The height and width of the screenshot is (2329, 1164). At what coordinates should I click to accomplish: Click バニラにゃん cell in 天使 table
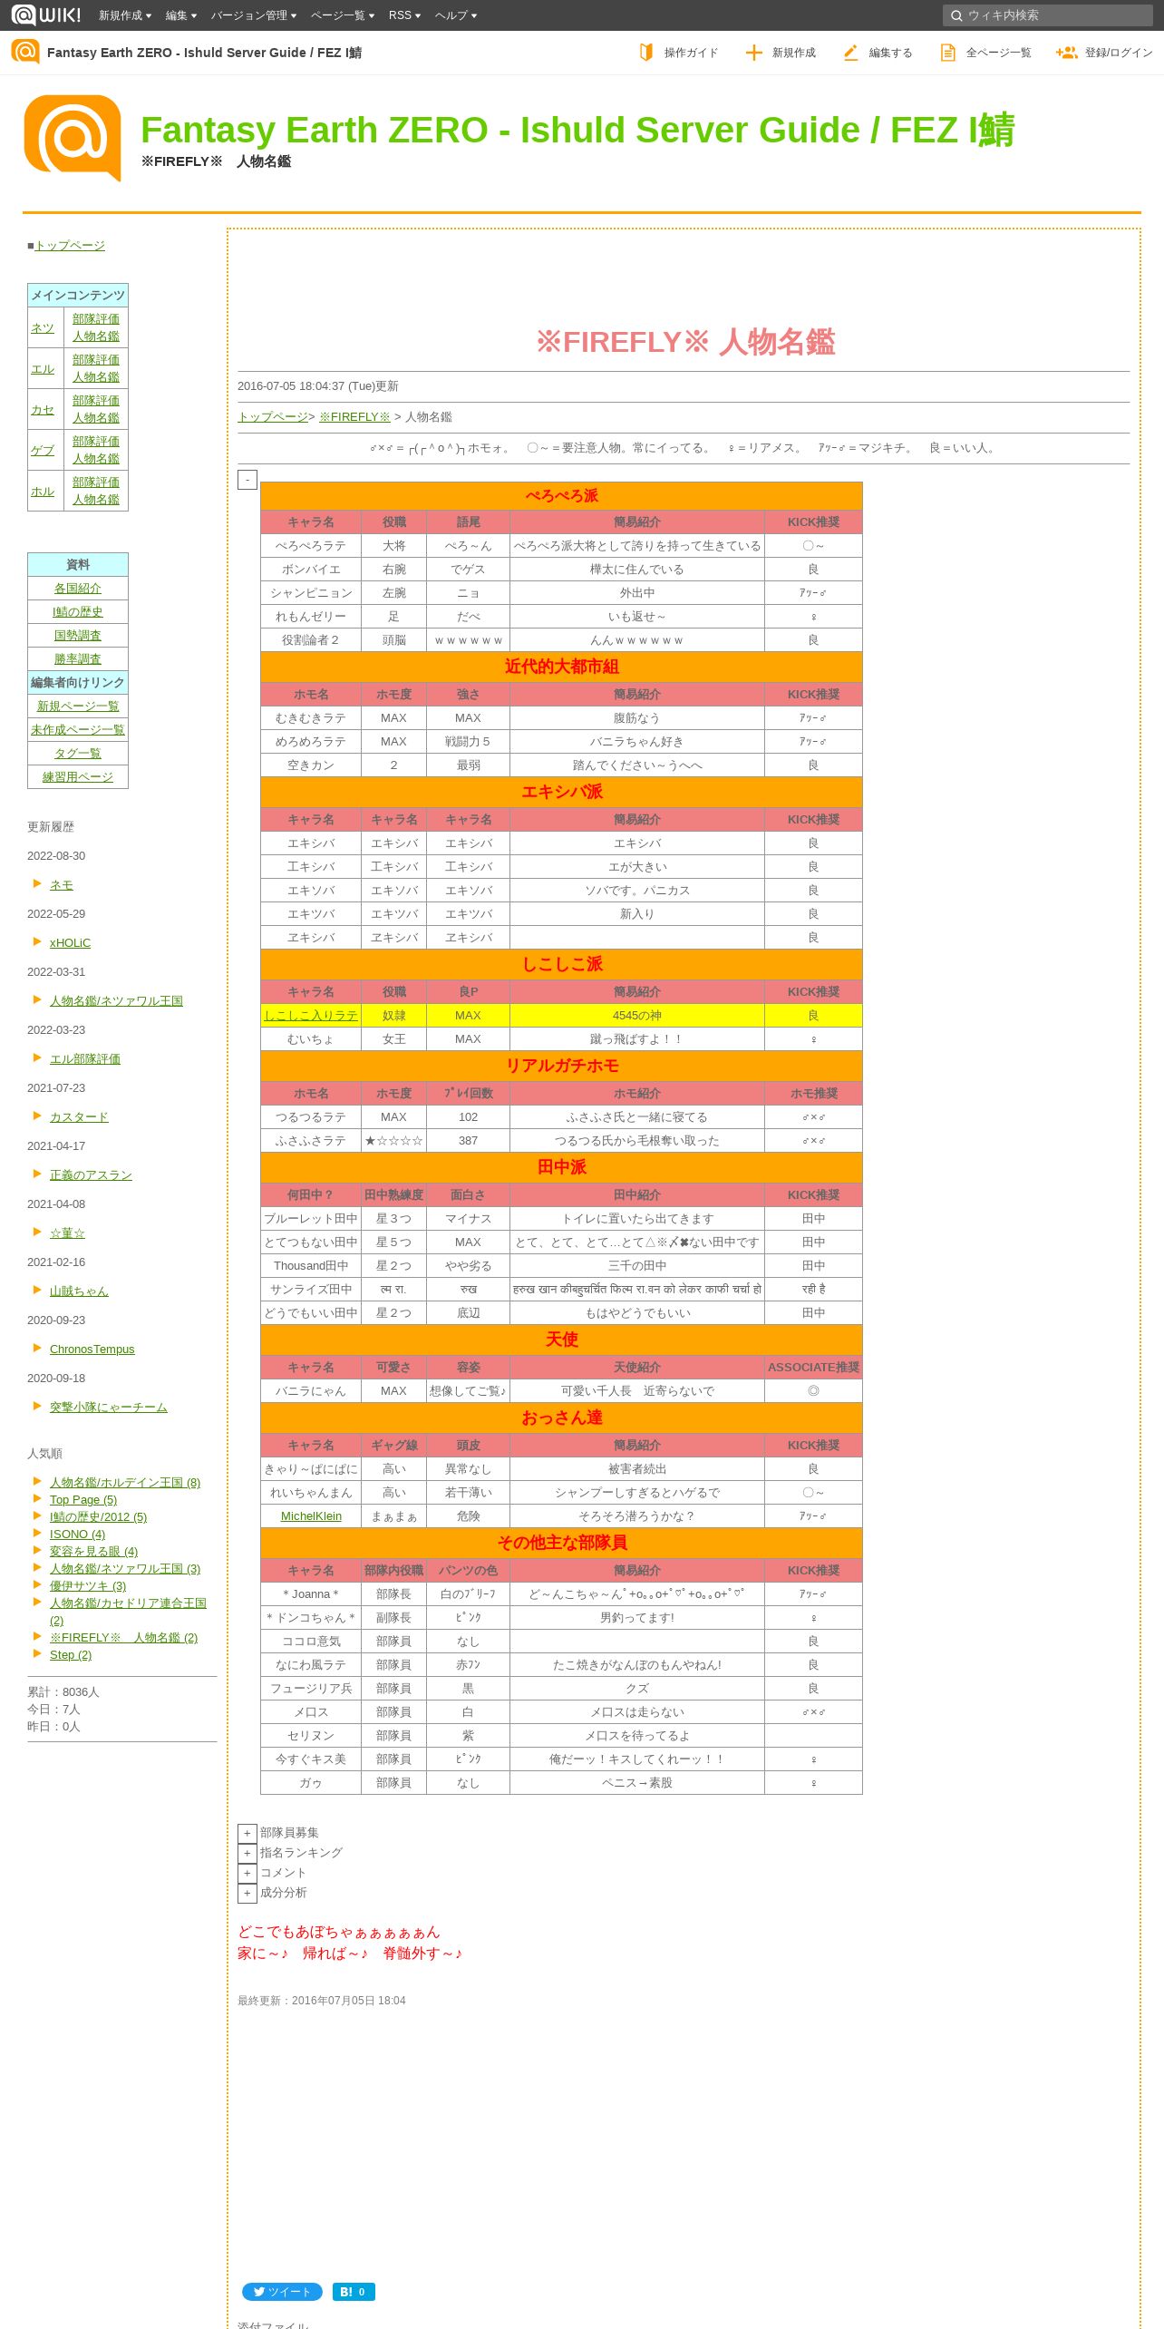(x=311, y=1391)
